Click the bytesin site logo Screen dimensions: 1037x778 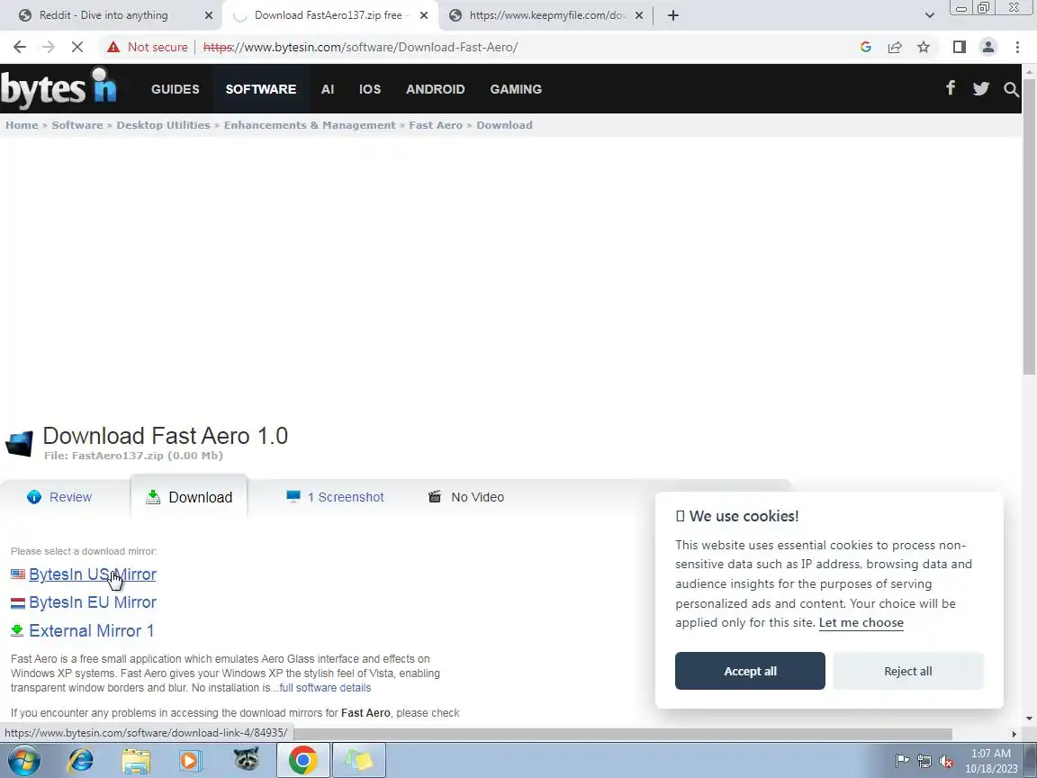pos(59,88)
